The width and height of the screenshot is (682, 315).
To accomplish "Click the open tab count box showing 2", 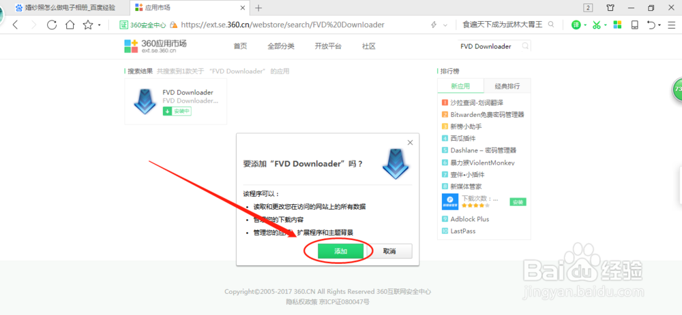I will coord(588,7).
